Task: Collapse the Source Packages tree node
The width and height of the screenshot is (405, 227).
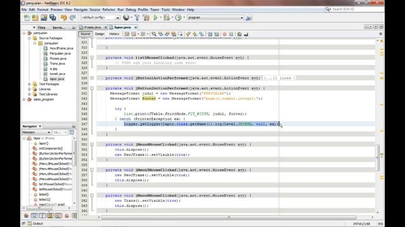Action: pyautogui.click(x=30, y=38)
